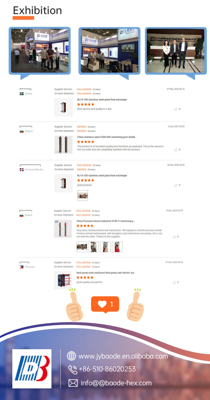Click the thumbs-up icon on Sweden review
This screenshot has width=210, height=400.
pos(176,109)
